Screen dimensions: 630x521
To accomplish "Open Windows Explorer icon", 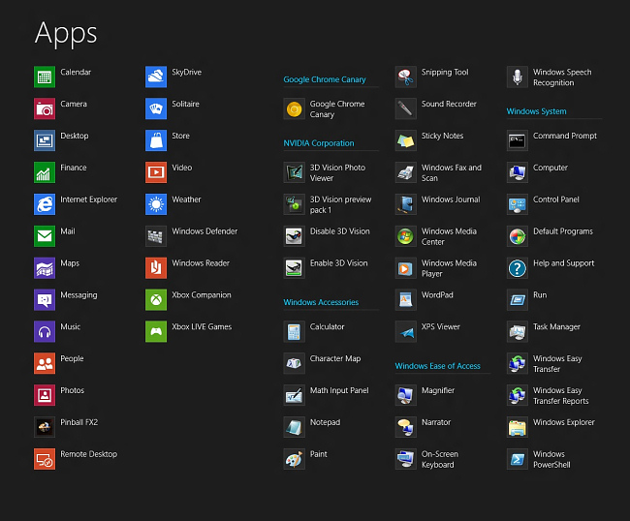I will tap(518, 427).
